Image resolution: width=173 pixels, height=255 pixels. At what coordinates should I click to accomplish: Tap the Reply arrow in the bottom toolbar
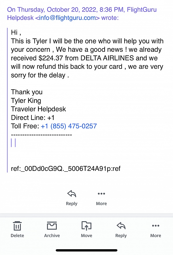(121, 226)
